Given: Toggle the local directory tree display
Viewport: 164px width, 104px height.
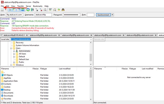Looking at the screenshot, I should point(14,10).
